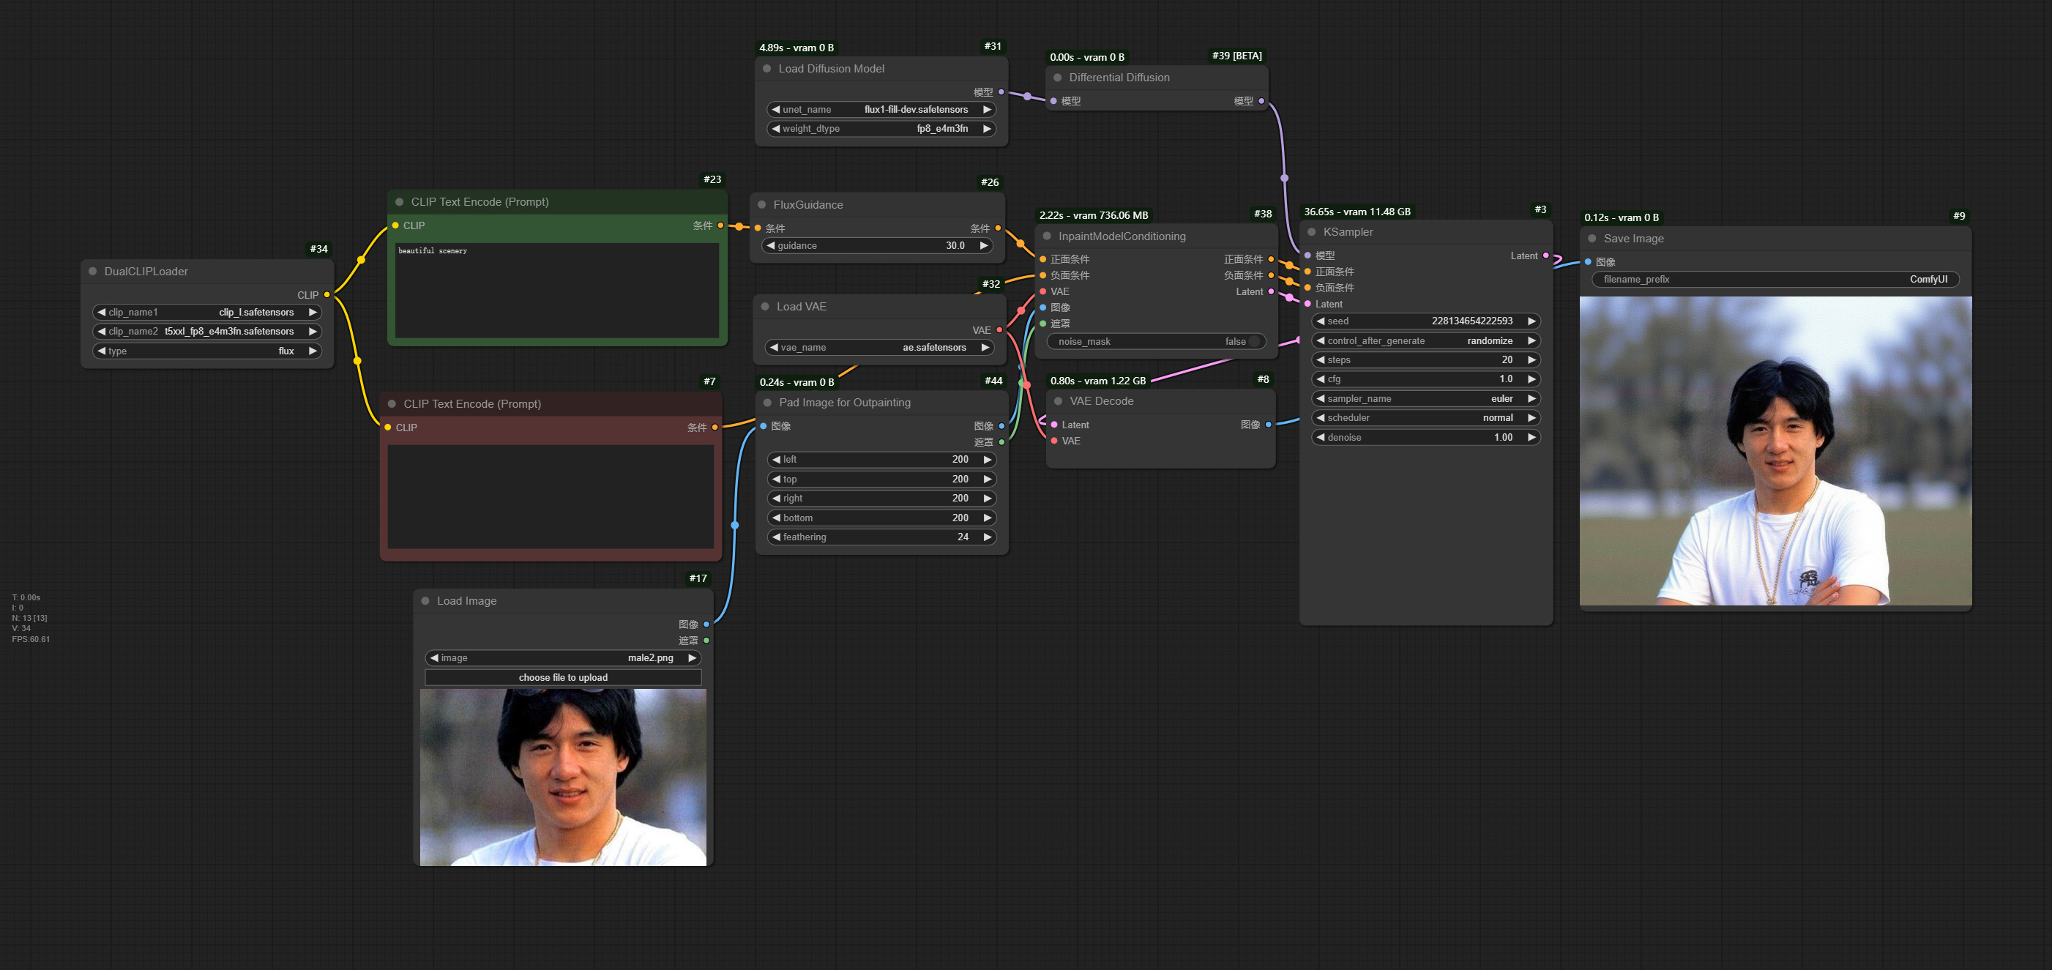Collapse the Load Diffusion Model node dot

[x=767, y=69]
